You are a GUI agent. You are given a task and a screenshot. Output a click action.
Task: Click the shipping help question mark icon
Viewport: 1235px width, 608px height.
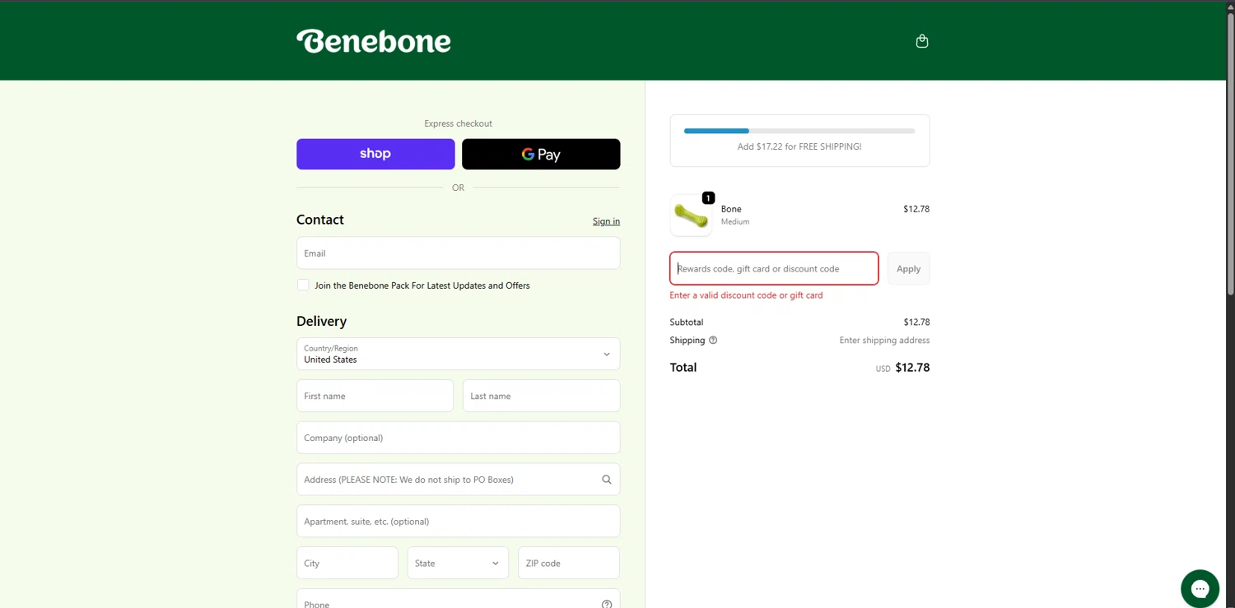click(713, 341)
